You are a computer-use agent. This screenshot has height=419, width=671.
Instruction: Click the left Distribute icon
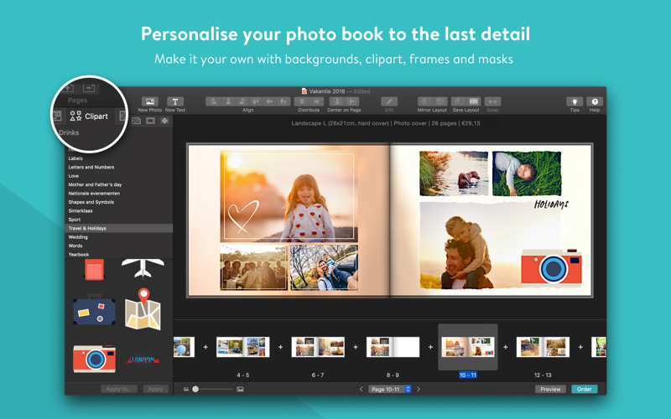(302, 101)
